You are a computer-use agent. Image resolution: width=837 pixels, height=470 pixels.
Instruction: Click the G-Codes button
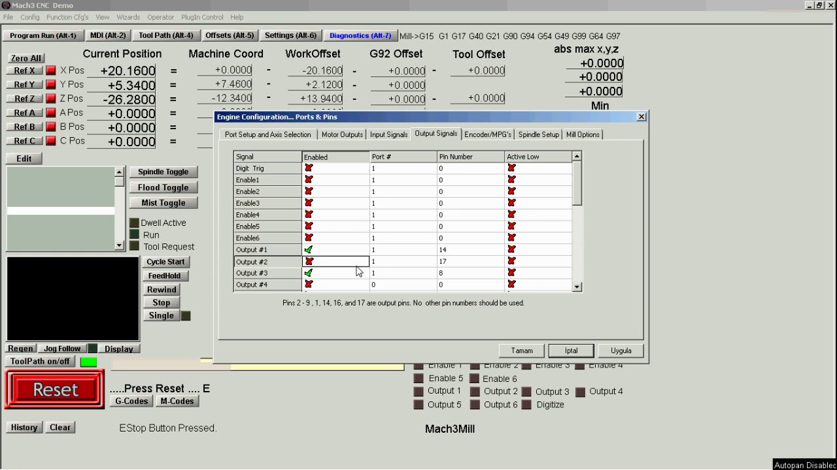131,401
